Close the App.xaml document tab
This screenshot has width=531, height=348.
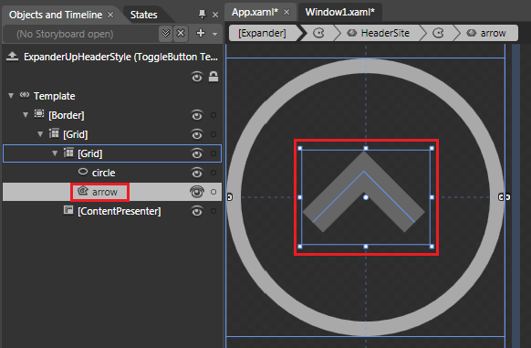point(286,12)
